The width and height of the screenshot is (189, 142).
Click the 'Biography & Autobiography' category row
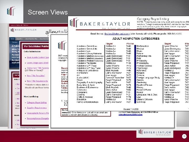pyautogui.click(x=90, y=83)
